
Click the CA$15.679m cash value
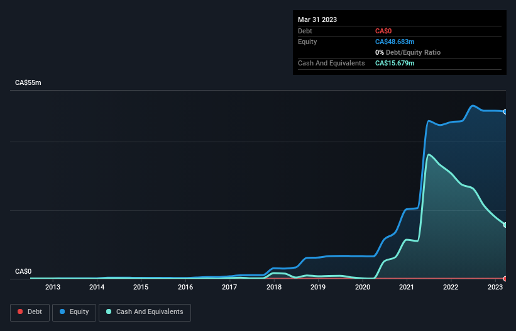(x=395, y=63)
